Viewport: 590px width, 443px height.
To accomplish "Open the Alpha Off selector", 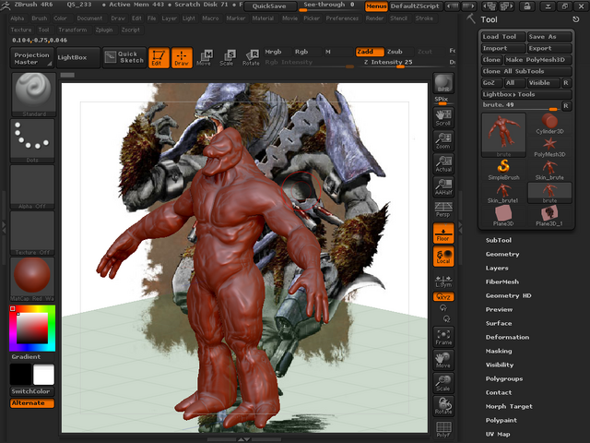I will click(x=32, y=186).
